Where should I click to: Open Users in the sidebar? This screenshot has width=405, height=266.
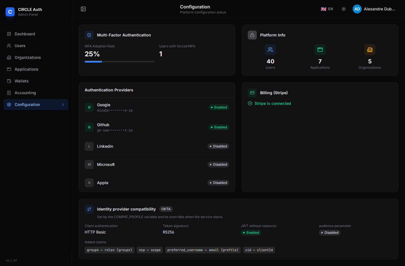[x=36, y=46]
